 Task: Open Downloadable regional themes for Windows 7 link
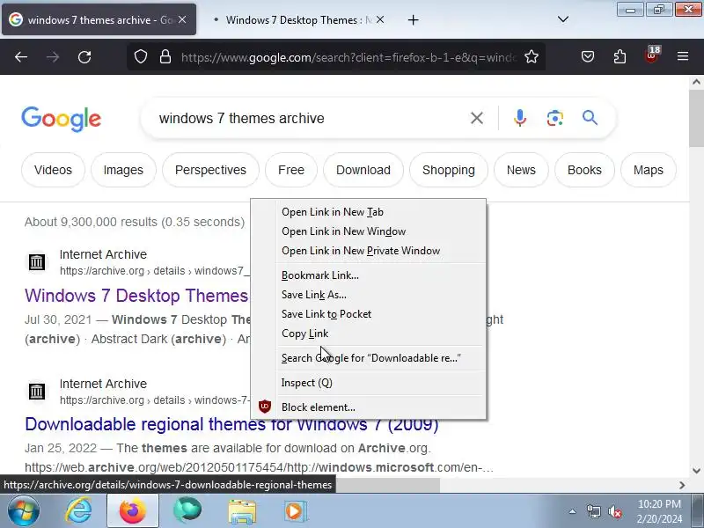click(x=231, y=424)
